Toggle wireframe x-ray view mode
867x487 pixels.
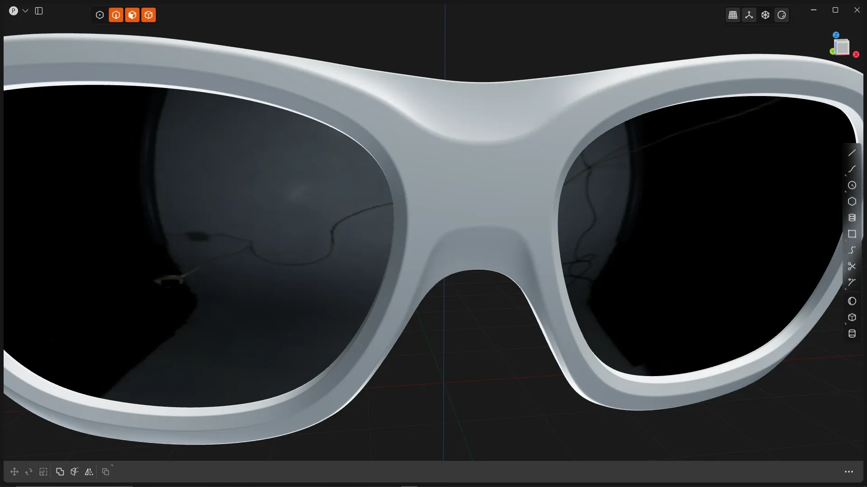pos(765,15)
